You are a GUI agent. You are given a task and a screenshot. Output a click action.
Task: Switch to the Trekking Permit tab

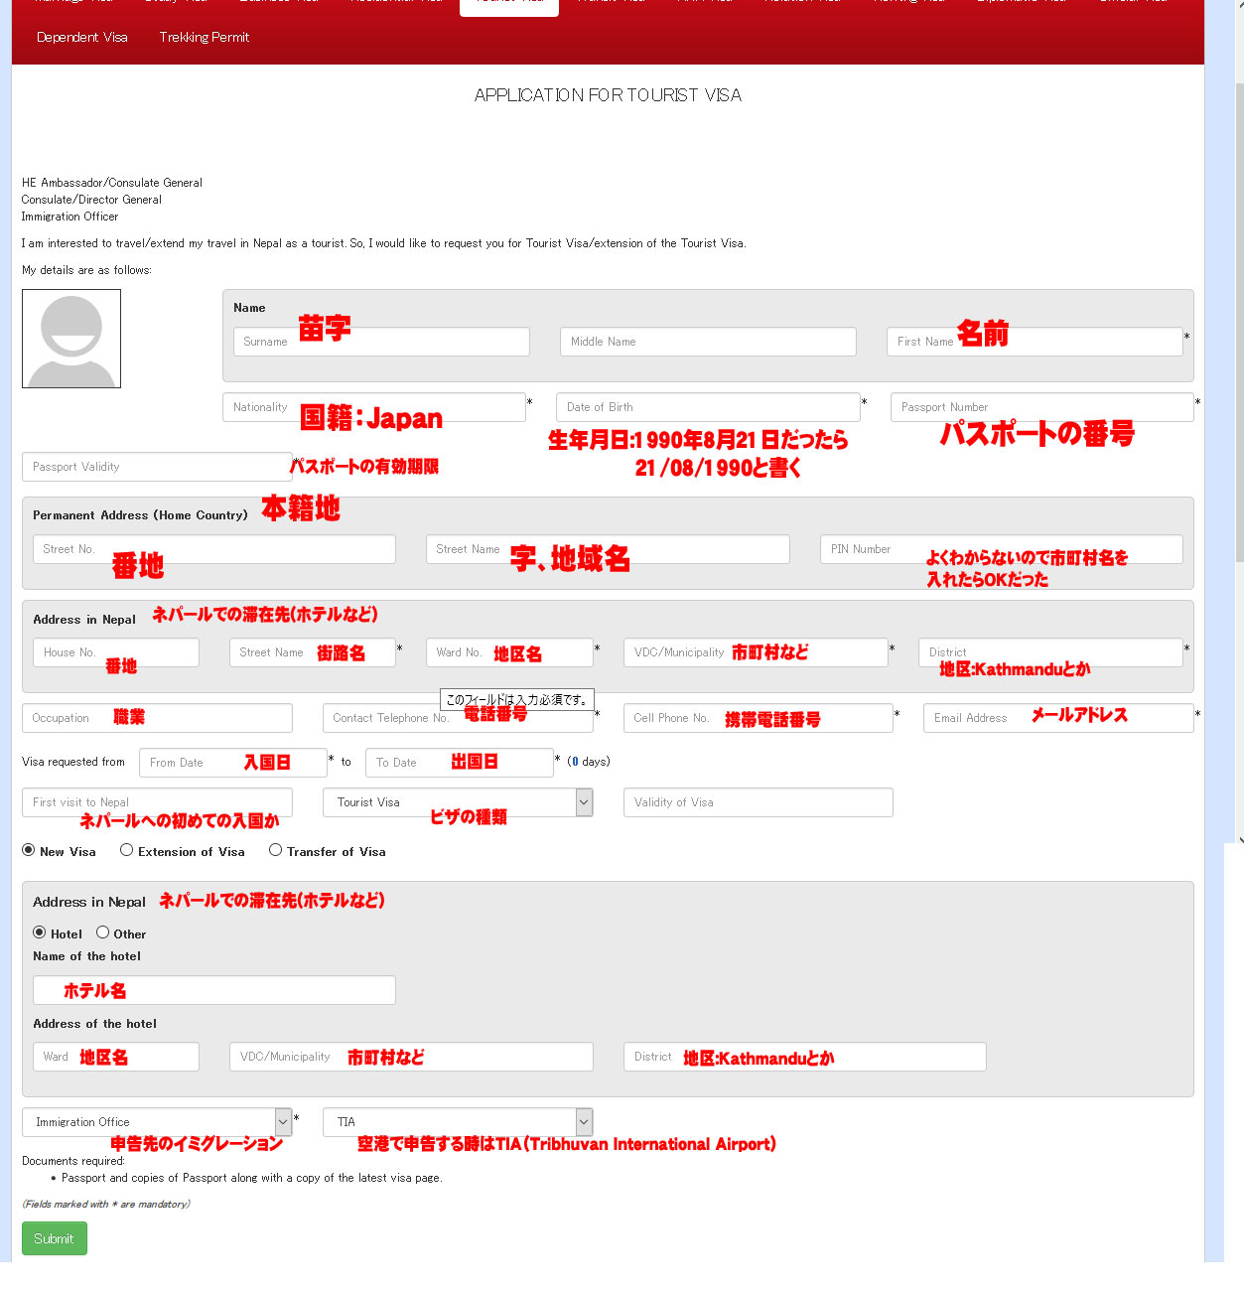[x=205, y=38]
